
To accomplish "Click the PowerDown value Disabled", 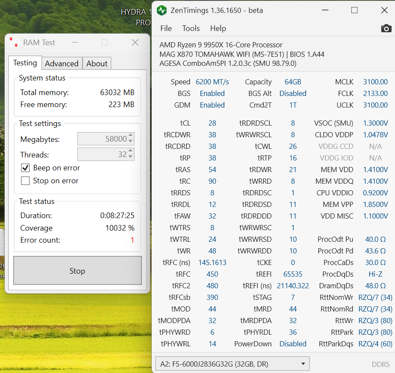I will tap(293, 344).
